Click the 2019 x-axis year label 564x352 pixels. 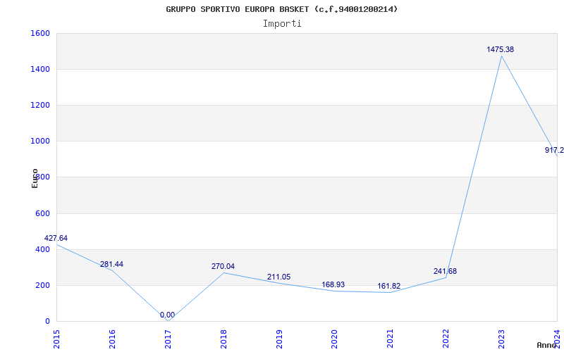point(279,338)
